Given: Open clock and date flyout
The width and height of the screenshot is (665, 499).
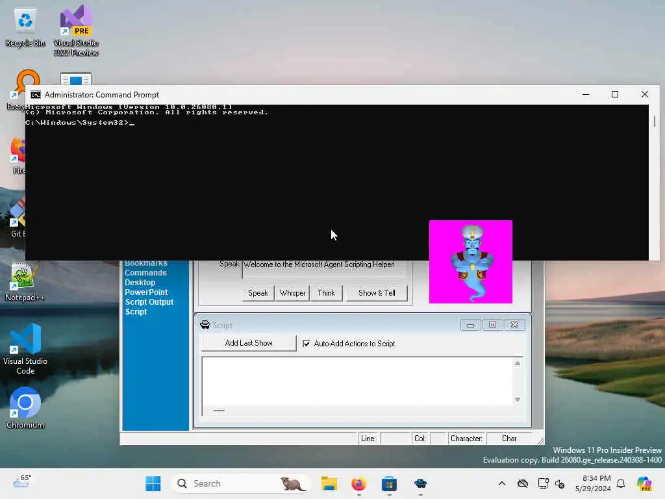Looking at the screenshot, I should (x=593, y=483).
